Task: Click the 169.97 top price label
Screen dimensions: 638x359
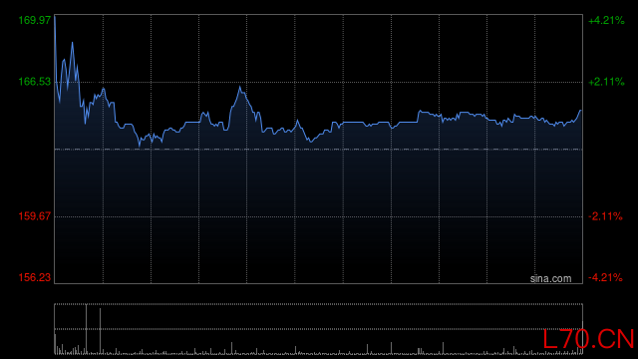Action: click(x=35, y=20)
